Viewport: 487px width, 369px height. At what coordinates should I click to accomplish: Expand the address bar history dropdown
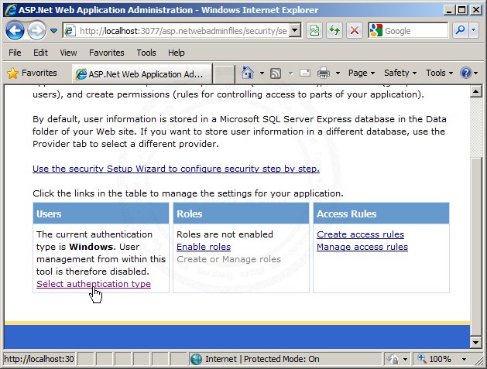[295, 31]
